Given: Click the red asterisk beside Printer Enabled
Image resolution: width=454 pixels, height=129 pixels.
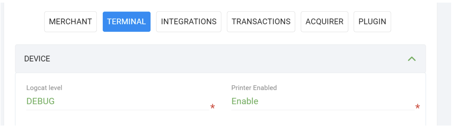Looking at the screenshot, I should (x=417, y=107).
